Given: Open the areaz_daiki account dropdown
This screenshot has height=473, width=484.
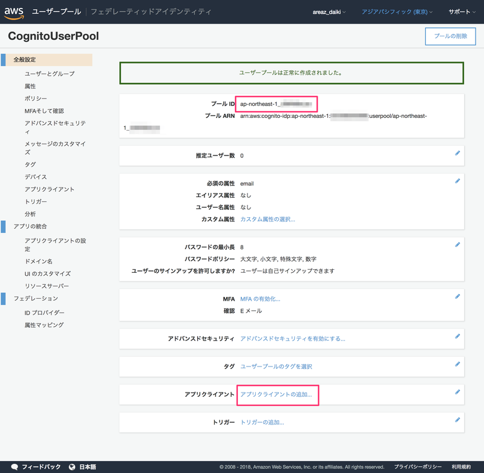Looking at the screenshot, I should click(329, 12).
